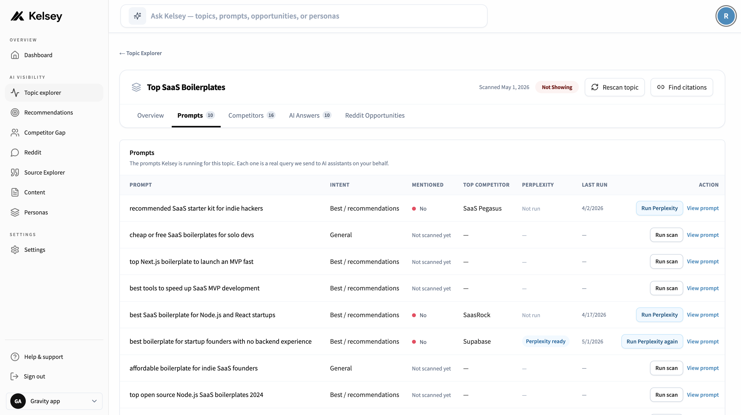Switch to Reddit Opportunities tab
Screen dimensions: 741x415
tap(375, 115)
